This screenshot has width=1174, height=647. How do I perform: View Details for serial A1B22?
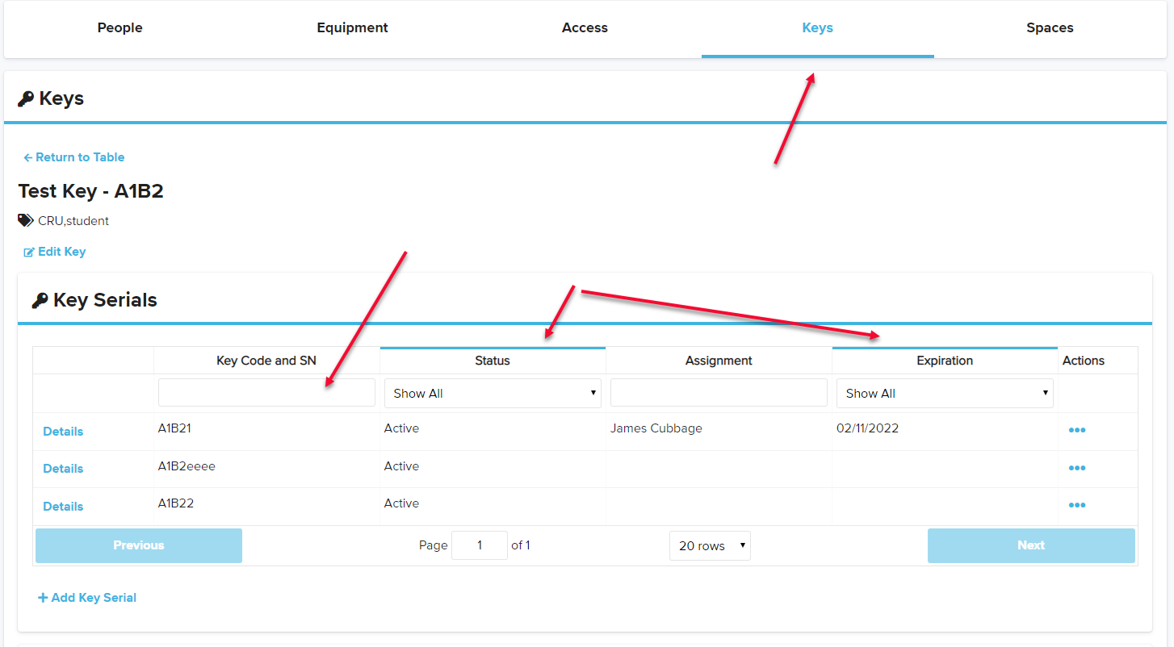pos(63,507)
